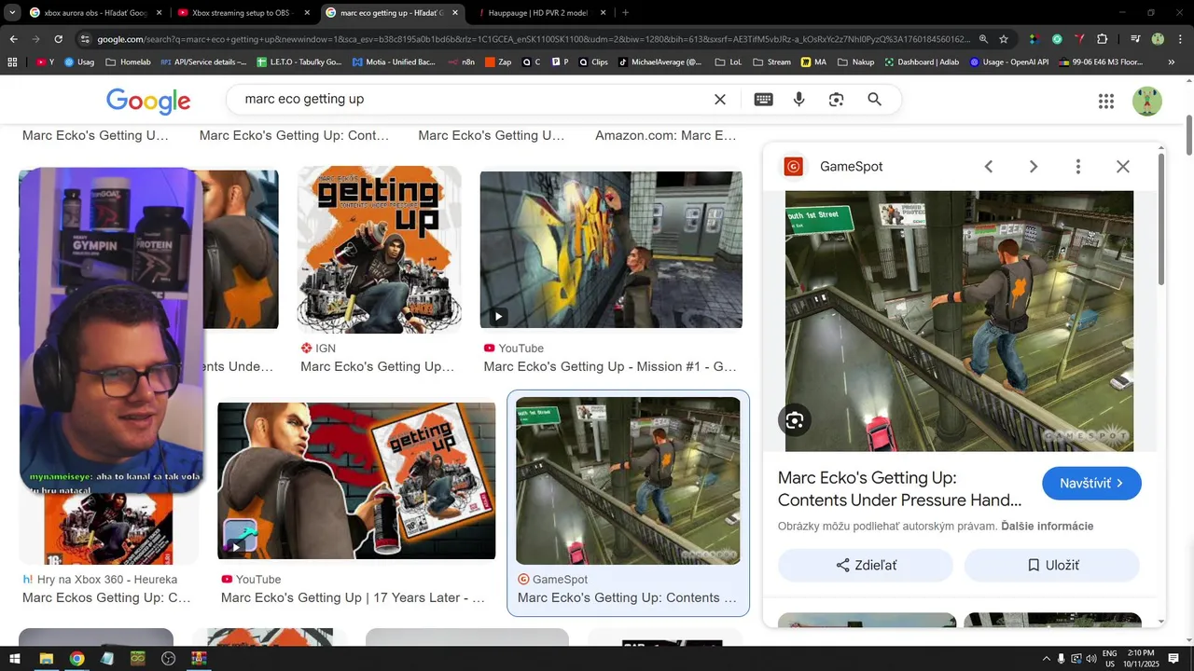The image size is (1194, 671).
Task: Search by image with the Lens icon
Action: tap(837, 100)
